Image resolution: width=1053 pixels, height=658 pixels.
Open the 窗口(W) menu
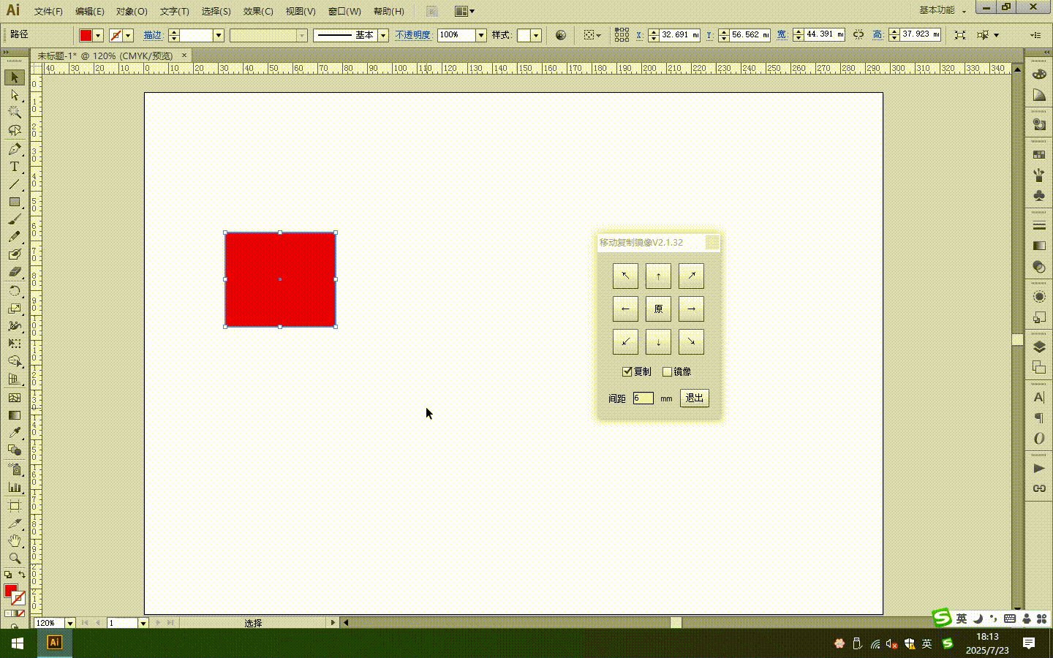click(x=344, y=11)
